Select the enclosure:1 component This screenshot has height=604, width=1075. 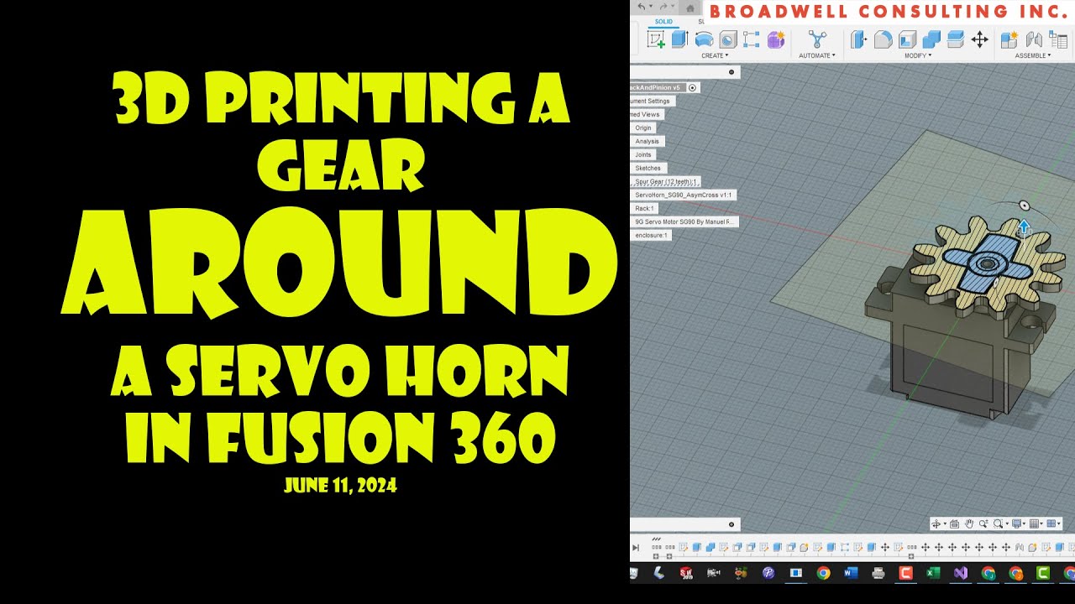pyautogui.click(x=651, y=235)
